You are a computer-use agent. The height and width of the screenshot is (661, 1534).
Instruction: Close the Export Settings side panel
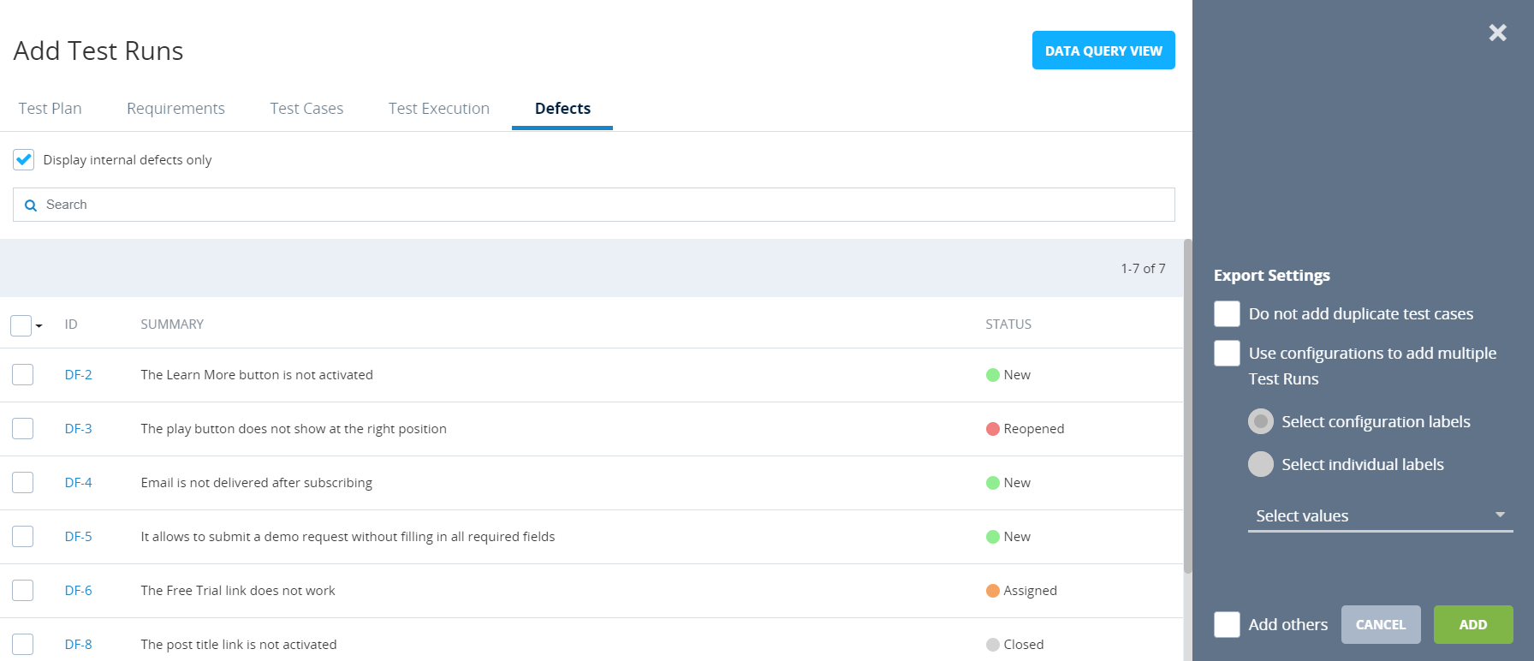point(1497,33)
